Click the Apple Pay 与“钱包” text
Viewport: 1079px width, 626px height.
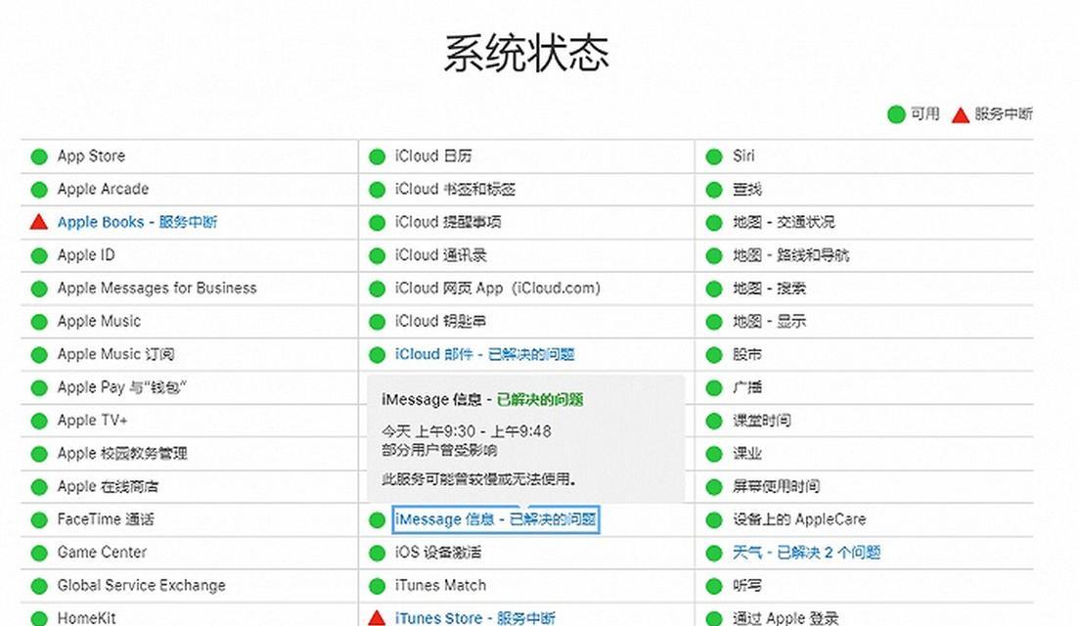point(122,387)
